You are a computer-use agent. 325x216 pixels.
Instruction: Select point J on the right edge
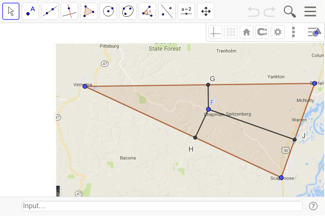295,140
